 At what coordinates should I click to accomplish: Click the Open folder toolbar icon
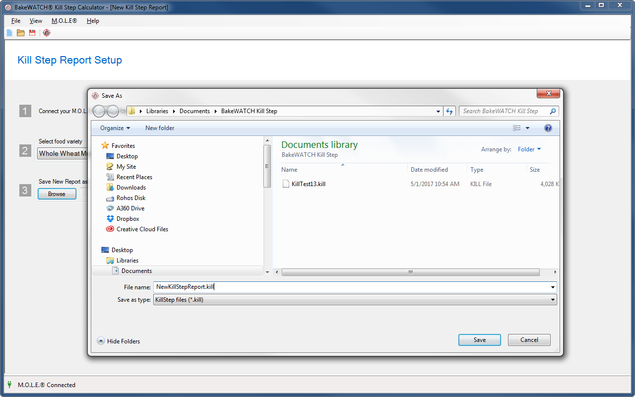[21, 33]
